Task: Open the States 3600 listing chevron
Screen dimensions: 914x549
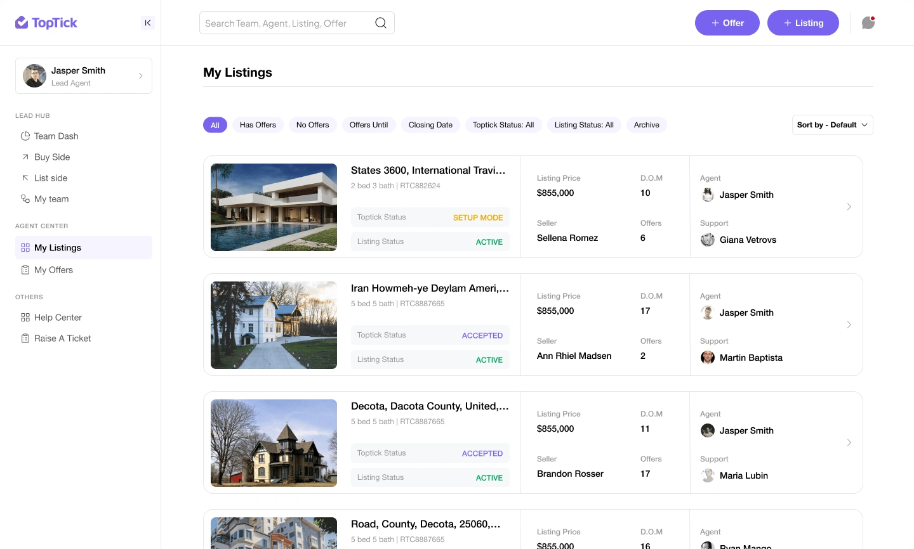Action: click(849, 207)
